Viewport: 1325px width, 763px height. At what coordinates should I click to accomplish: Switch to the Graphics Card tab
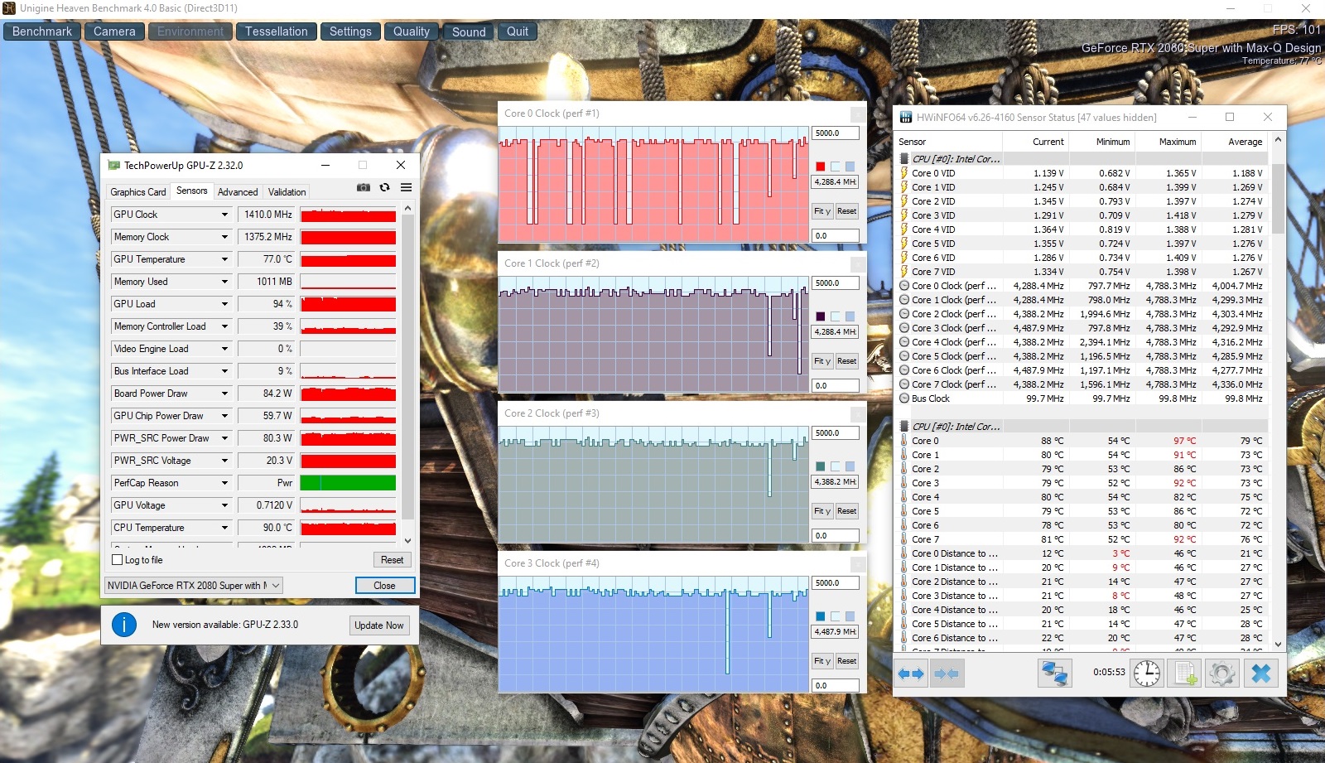(x=138, y=192)
